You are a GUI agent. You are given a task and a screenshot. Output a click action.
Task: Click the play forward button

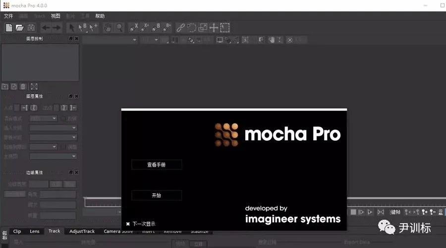click(x=370, y=212)
